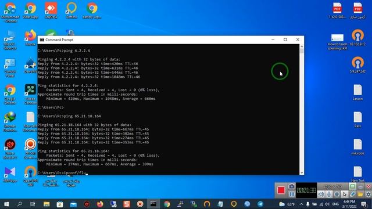Switch to Command Prompt taskbar button

pyautogui.click(x=153, y=204)
